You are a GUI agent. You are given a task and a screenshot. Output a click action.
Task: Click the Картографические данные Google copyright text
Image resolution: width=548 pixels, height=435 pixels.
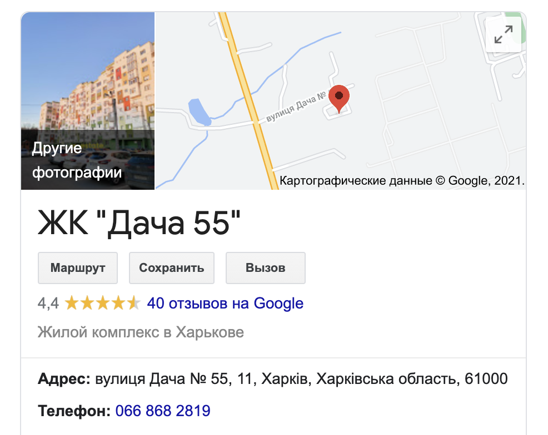[x=402, y=181]
